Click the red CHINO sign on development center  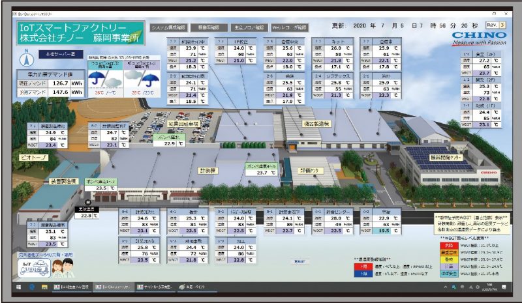488,172
